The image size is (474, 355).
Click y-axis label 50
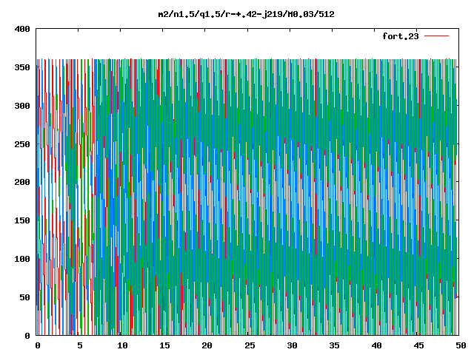(24, 297)
